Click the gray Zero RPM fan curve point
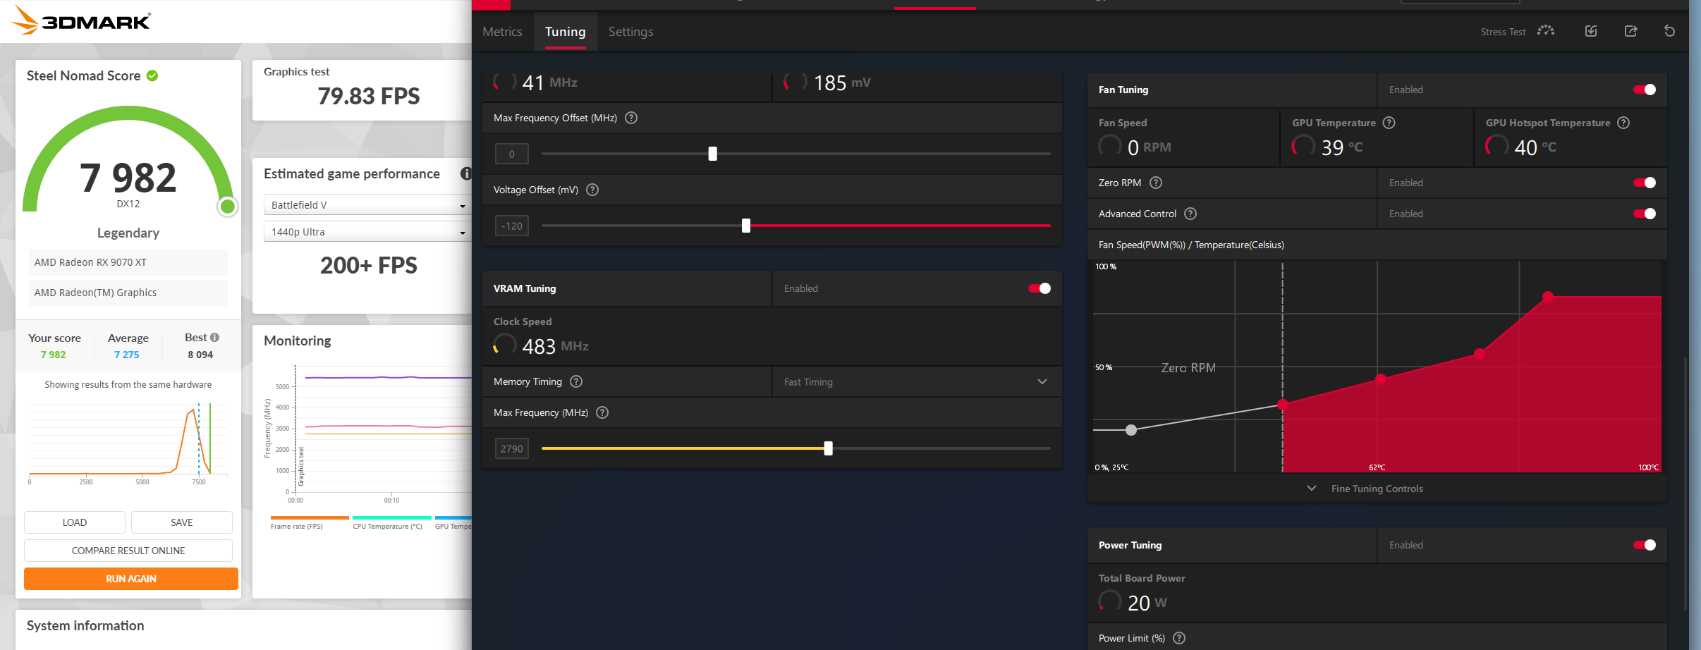Screen dimensions: 1701x650 [1131, 430]
